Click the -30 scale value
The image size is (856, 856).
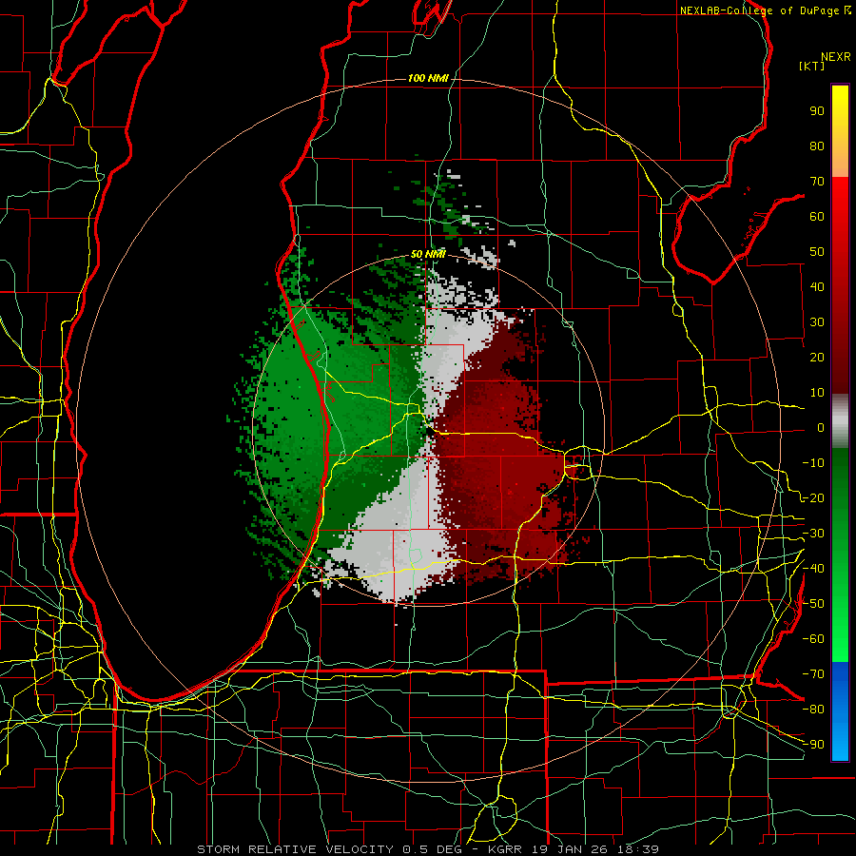click(813, 534)
